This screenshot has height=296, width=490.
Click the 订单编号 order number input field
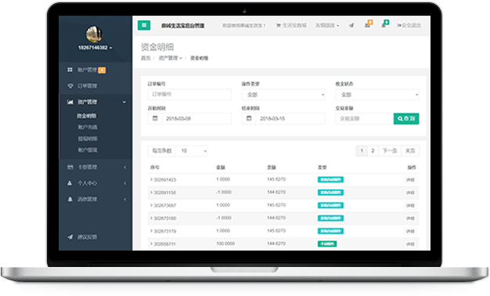coord(189,95)
